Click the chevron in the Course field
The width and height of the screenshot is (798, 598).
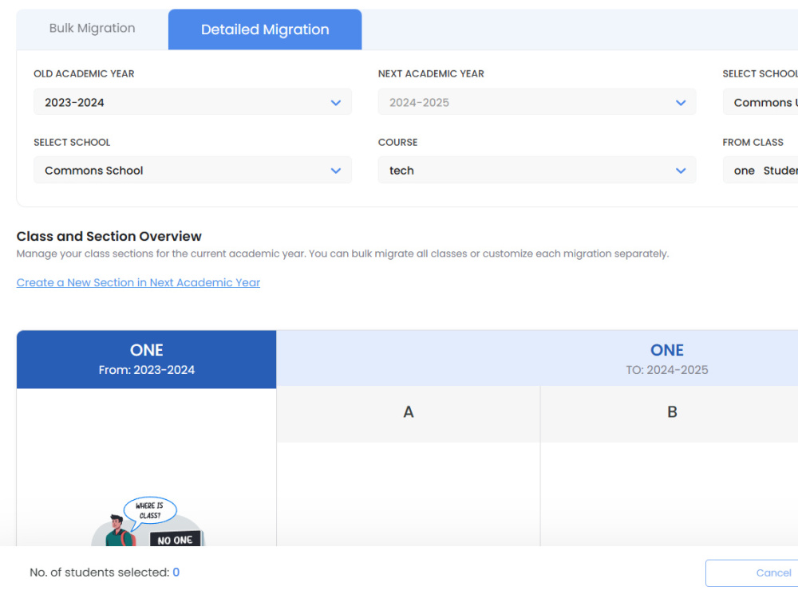(681, 171)
